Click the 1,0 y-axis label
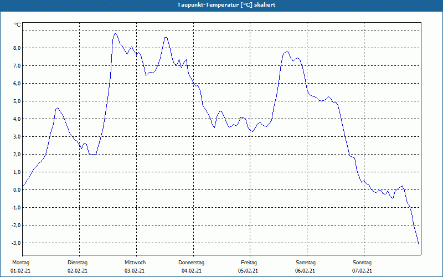The height and width of the screenshot is (277, 443). click(x=17, y=172)
